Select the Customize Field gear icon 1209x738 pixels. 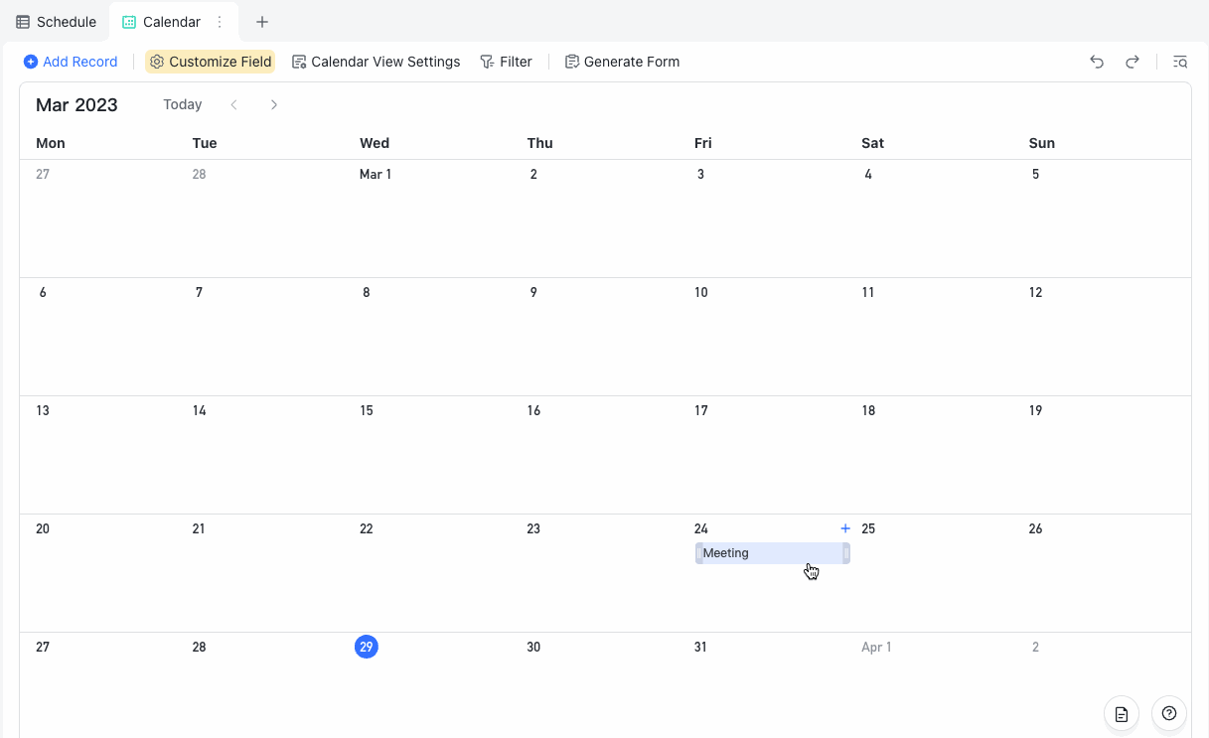pos(157,62)
